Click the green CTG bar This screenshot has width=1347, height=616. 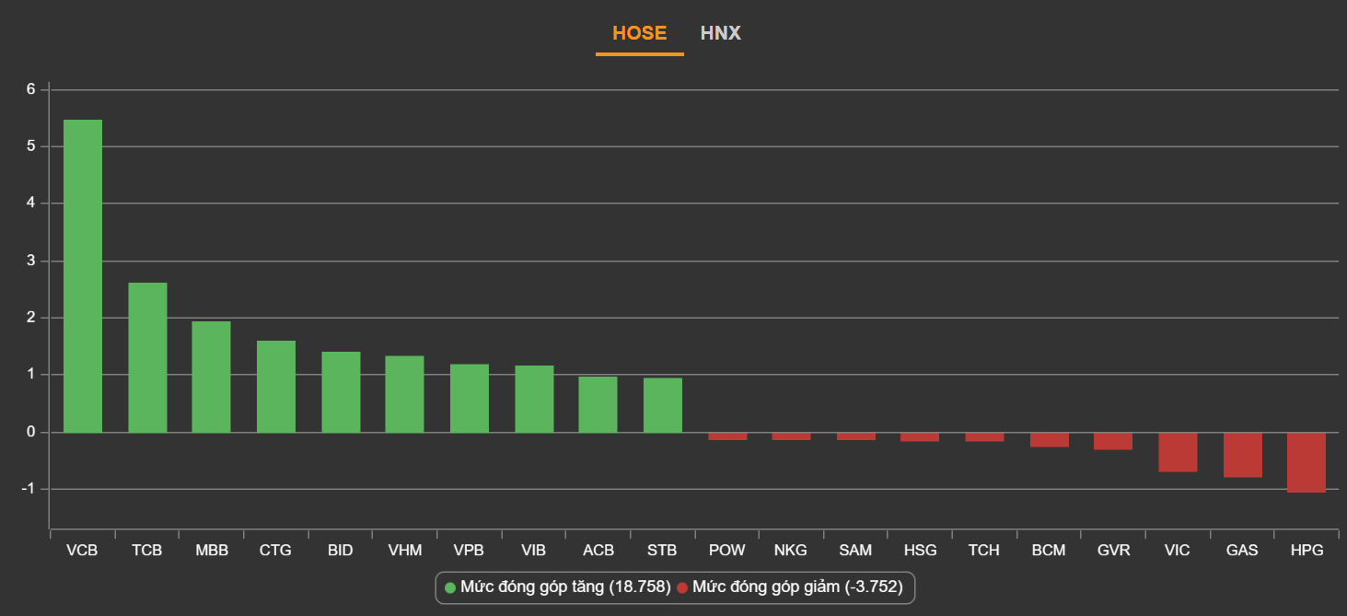276,387
